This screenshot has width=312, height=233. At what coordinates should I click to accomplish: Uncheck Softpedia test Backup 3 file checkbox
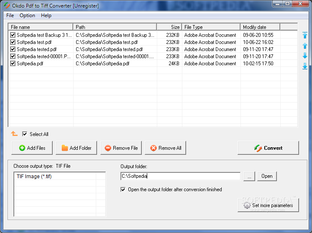13,35
